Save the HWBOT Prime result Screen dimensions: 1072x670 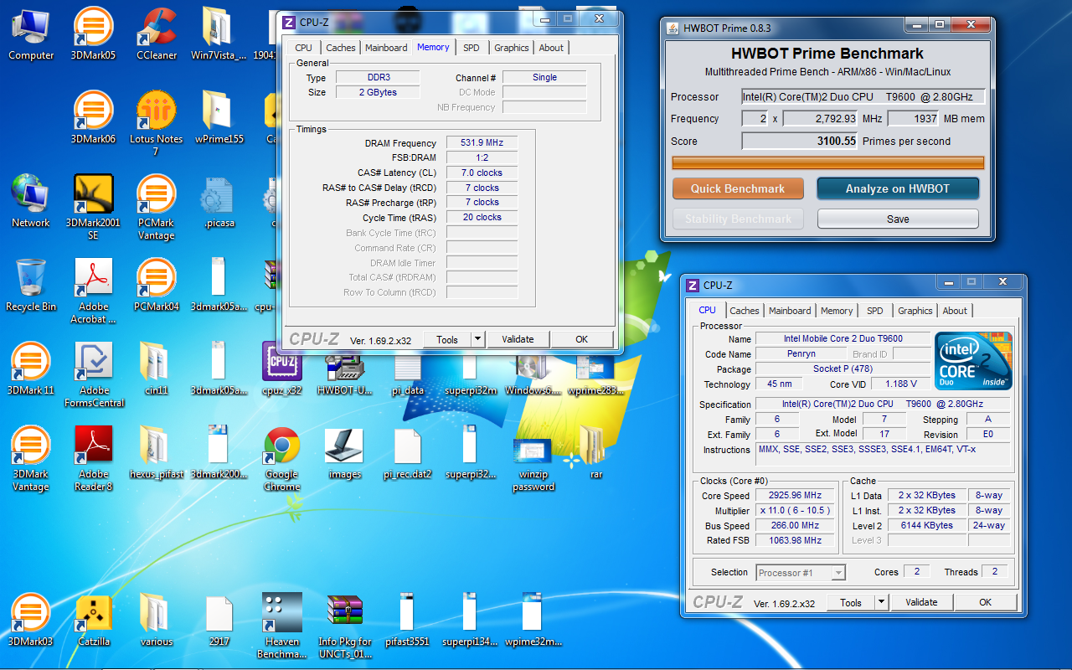click(x=898, y=219)
